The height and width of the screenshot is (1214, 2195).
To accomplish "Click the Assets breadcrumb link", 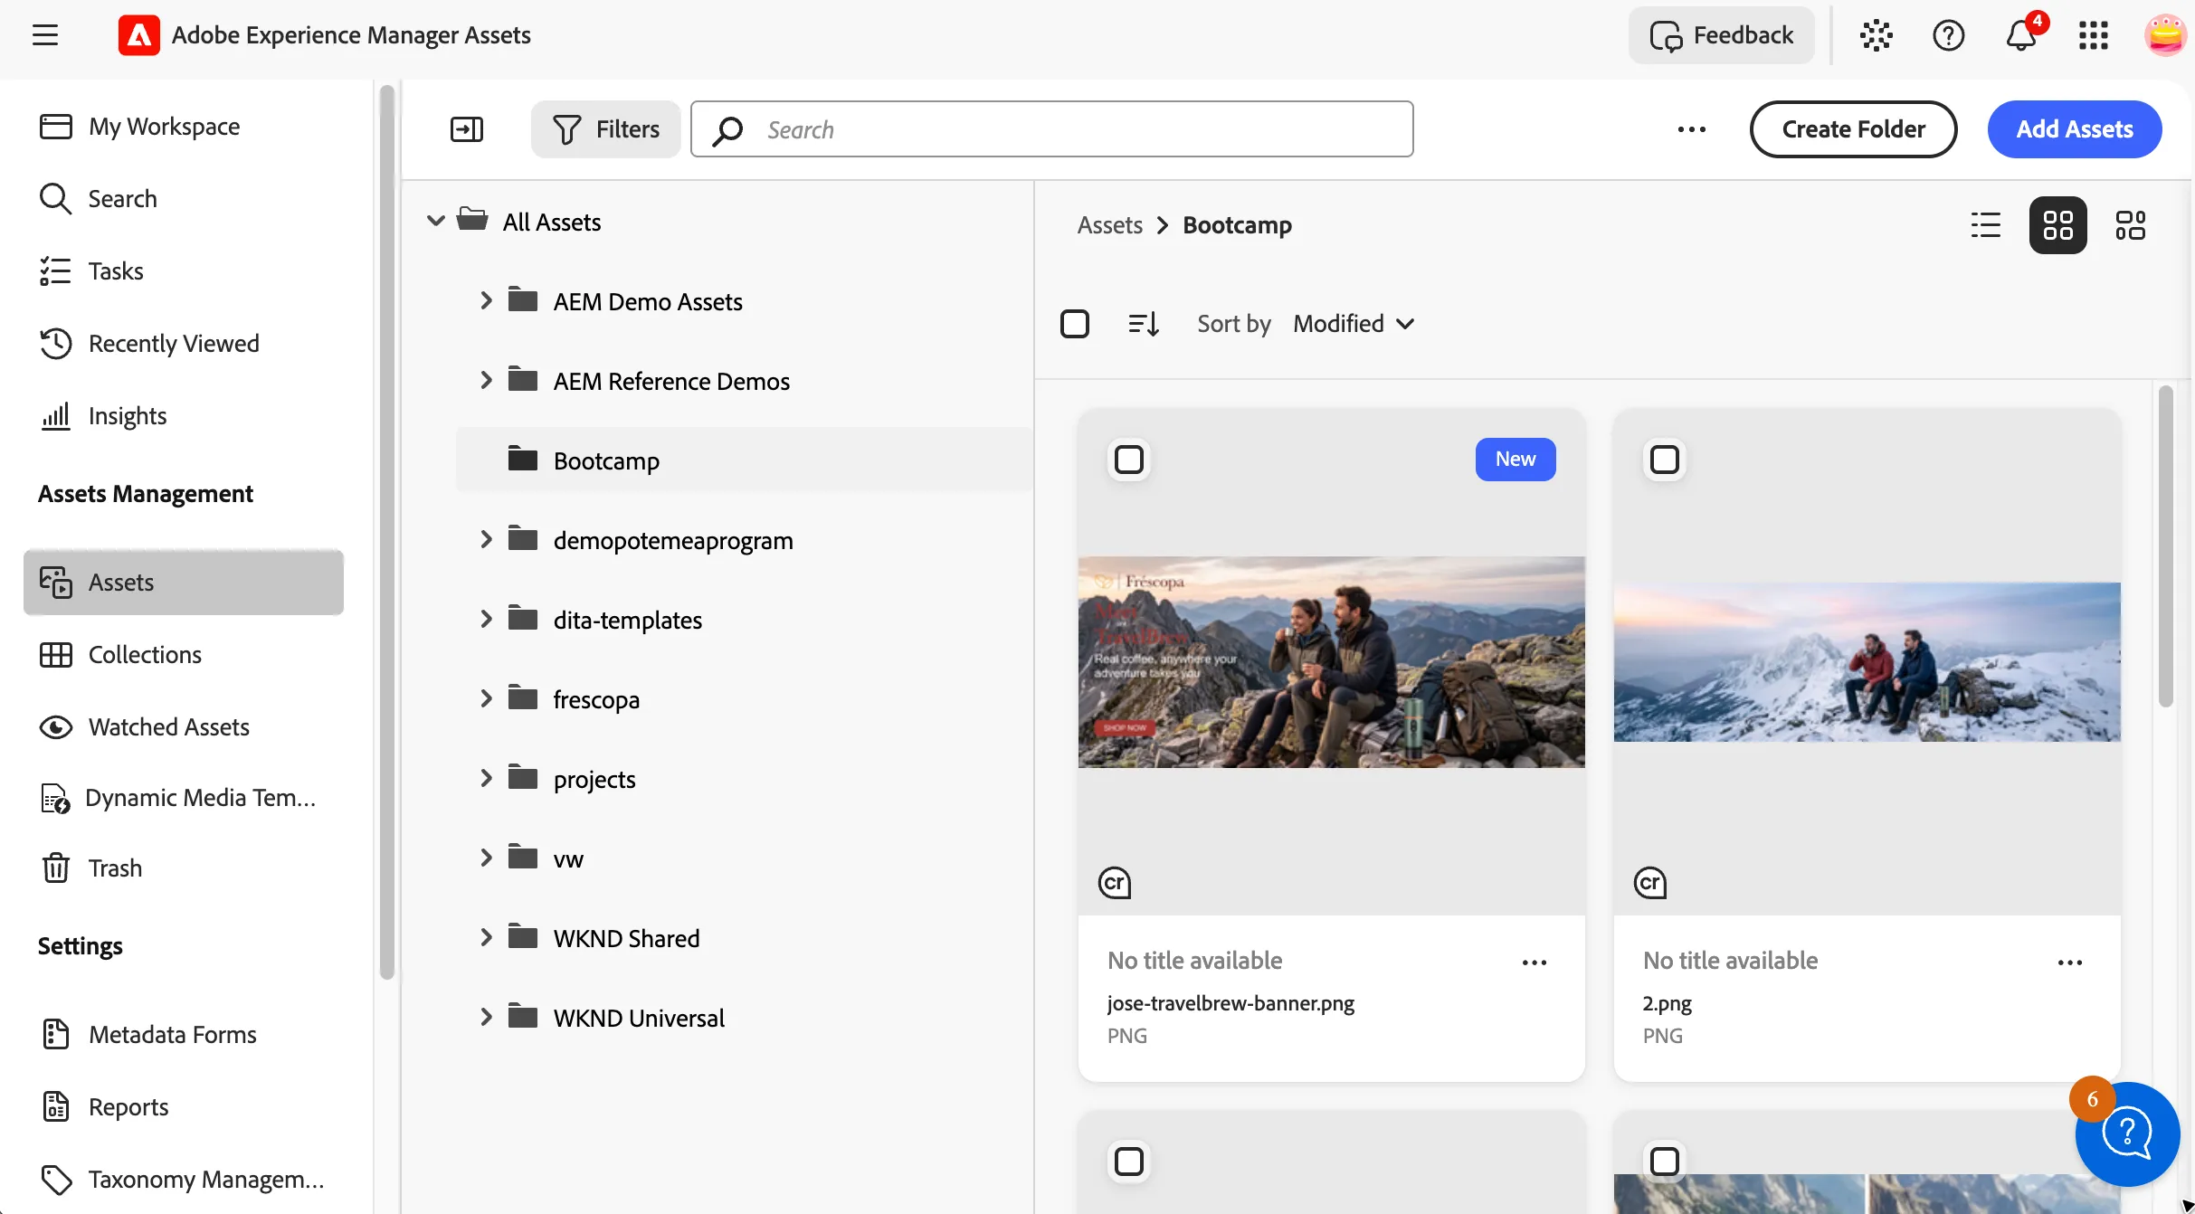I will tap(1109, 225).
